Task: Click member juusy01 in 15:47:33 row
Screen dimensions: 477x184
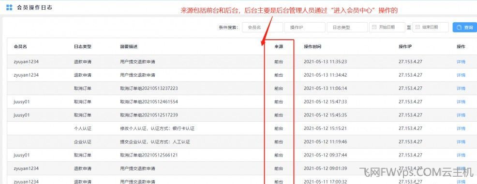Action: point(22,102)
